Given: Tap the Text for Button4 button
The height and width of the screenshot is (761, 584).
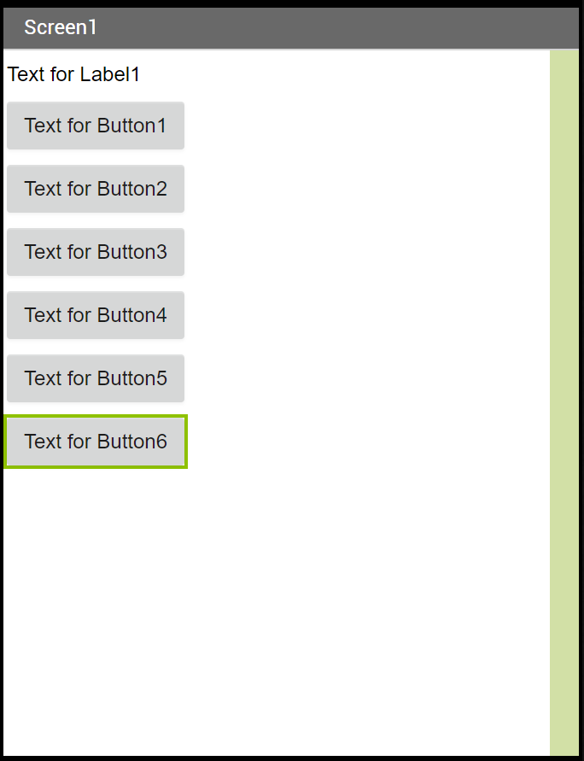Looking at the screenshot, I should [x=96, y=315].
